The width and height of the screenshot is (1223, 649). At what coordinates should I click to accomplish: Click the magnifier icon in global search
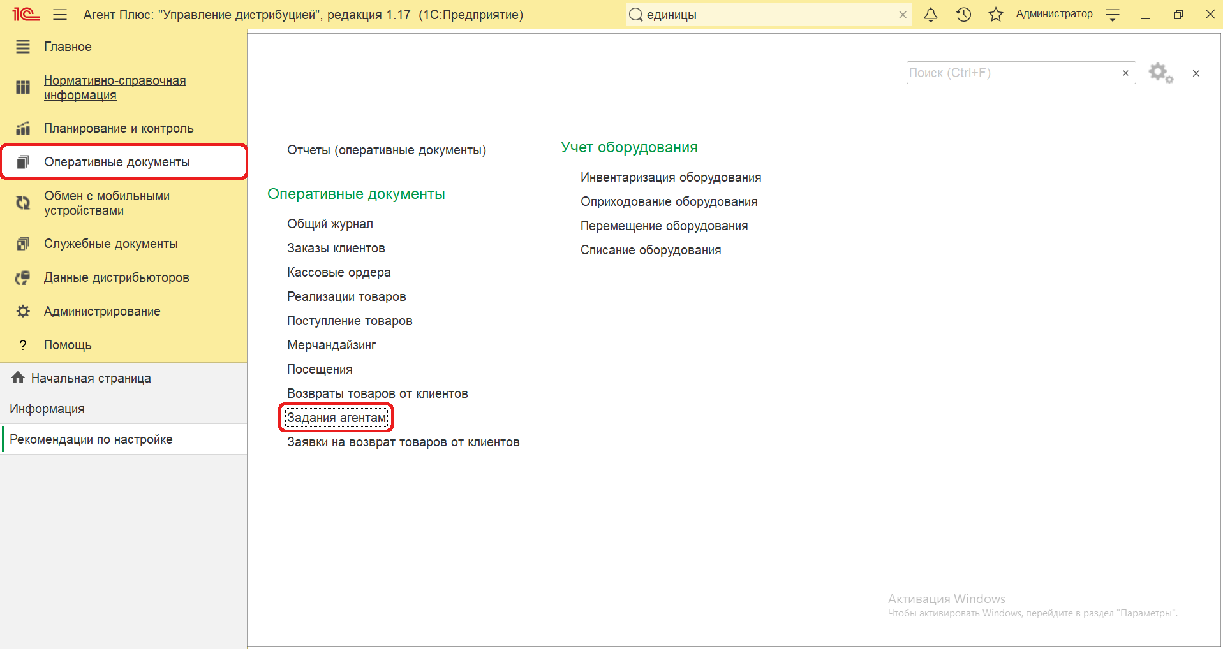tap(635, 15)
